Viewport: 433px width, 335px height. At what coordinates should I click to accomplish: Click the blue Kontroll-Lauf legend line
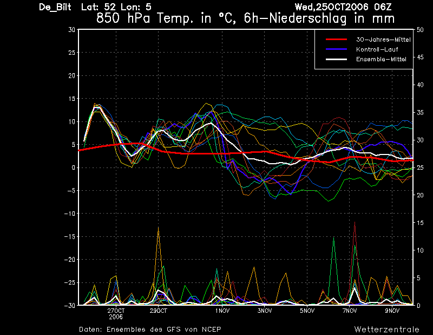pyautogui.click(x=336, y=49)
